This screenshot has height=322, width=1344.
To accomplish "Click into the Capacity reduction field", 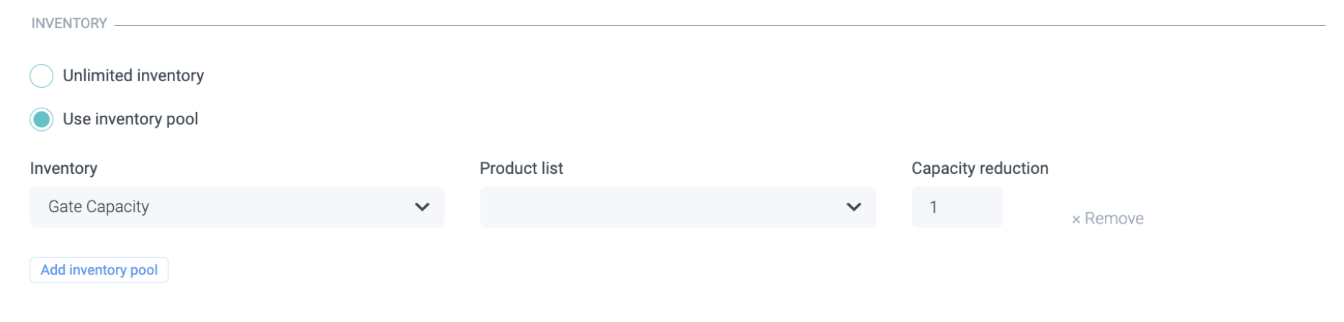I will pyautogui.click(x=957, y=207).
